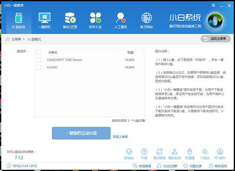Check the select-all checkbox in device header

[39, 52]
